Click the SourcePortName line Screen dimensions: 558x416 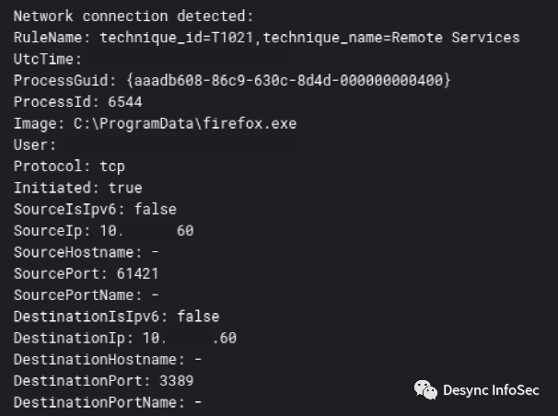pyautogui.click(x=87, y=295)
